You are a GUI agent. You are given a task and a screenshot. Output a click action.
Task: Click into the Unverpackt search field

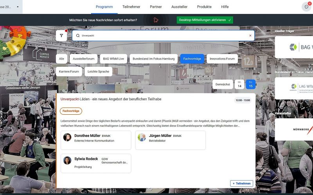160,35
